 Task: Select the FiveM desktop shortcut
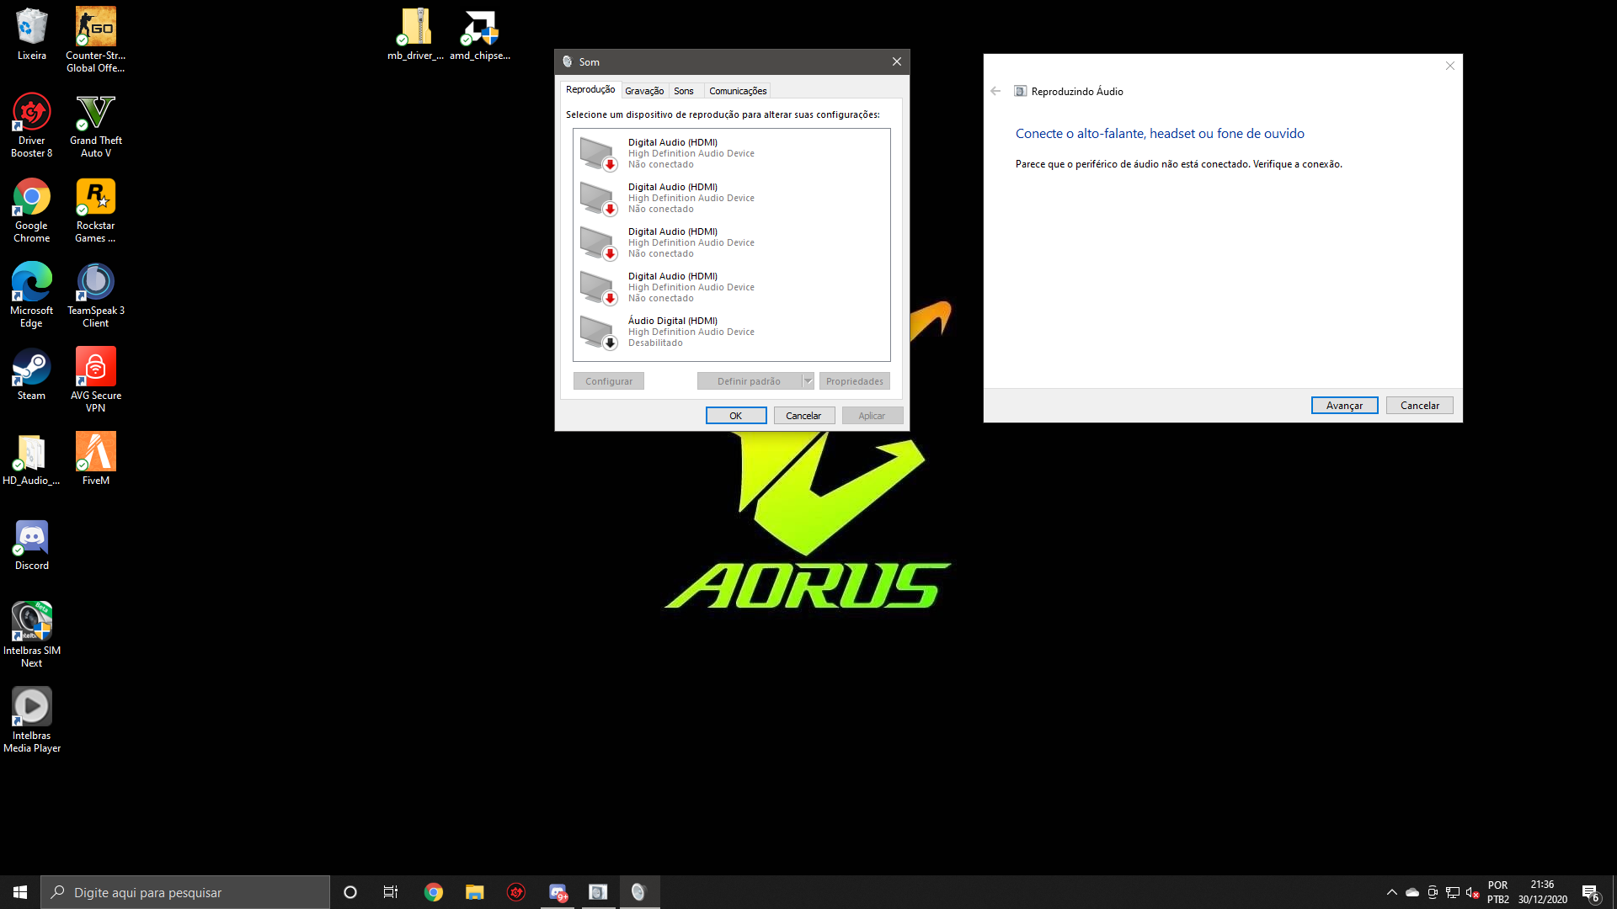point(95,460)
